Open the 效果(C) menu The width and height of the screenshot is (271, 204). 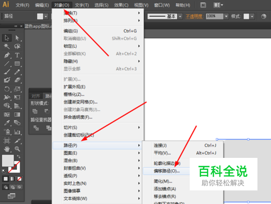coord(121,5)
